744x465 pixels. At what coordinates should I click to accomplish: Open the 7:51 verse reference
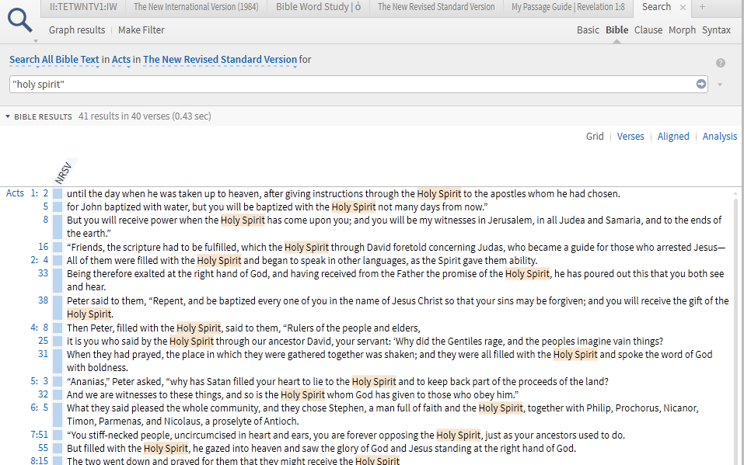pyautogui.click(x=40, y=435)
